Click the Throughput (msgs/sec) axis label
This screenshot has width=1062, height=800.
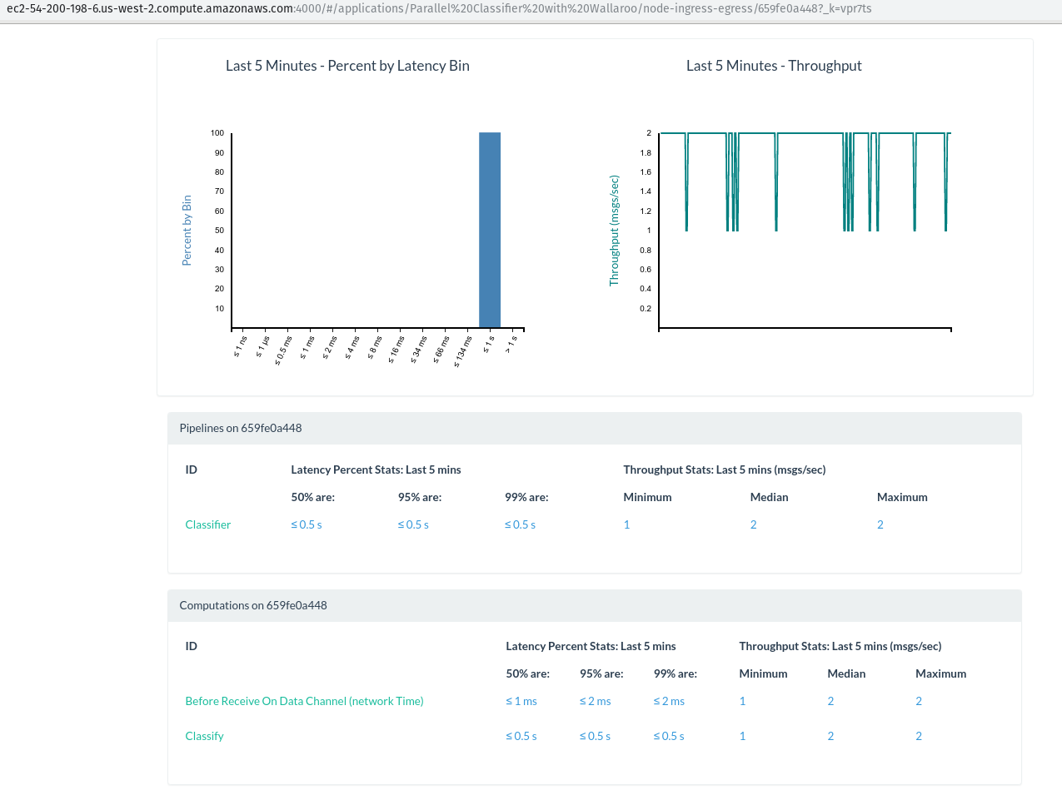pyautogui.click(x=615, y=231)
